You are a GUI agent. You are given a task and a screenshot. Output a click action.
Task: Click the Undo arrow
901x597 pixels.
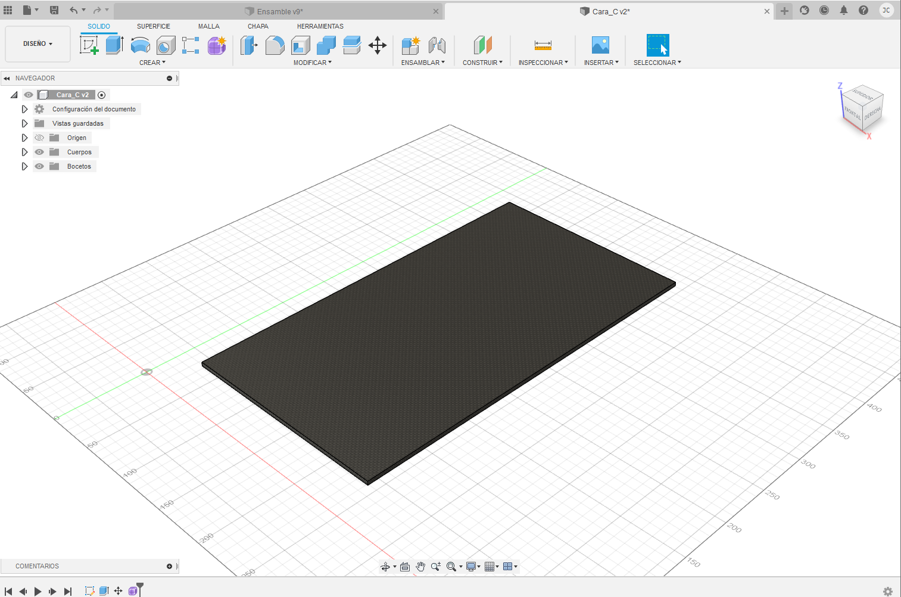73,10
